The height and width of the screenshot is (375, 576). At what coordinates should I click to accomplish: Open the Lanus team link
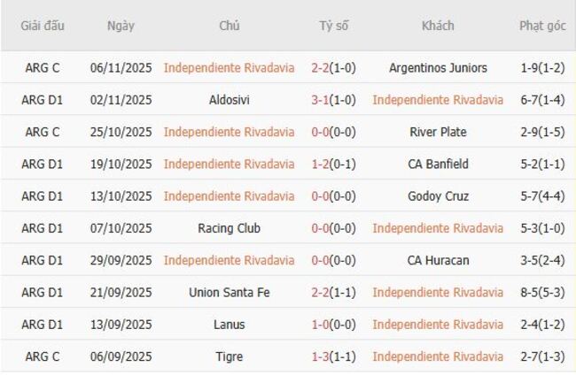(x=229, y=325)
